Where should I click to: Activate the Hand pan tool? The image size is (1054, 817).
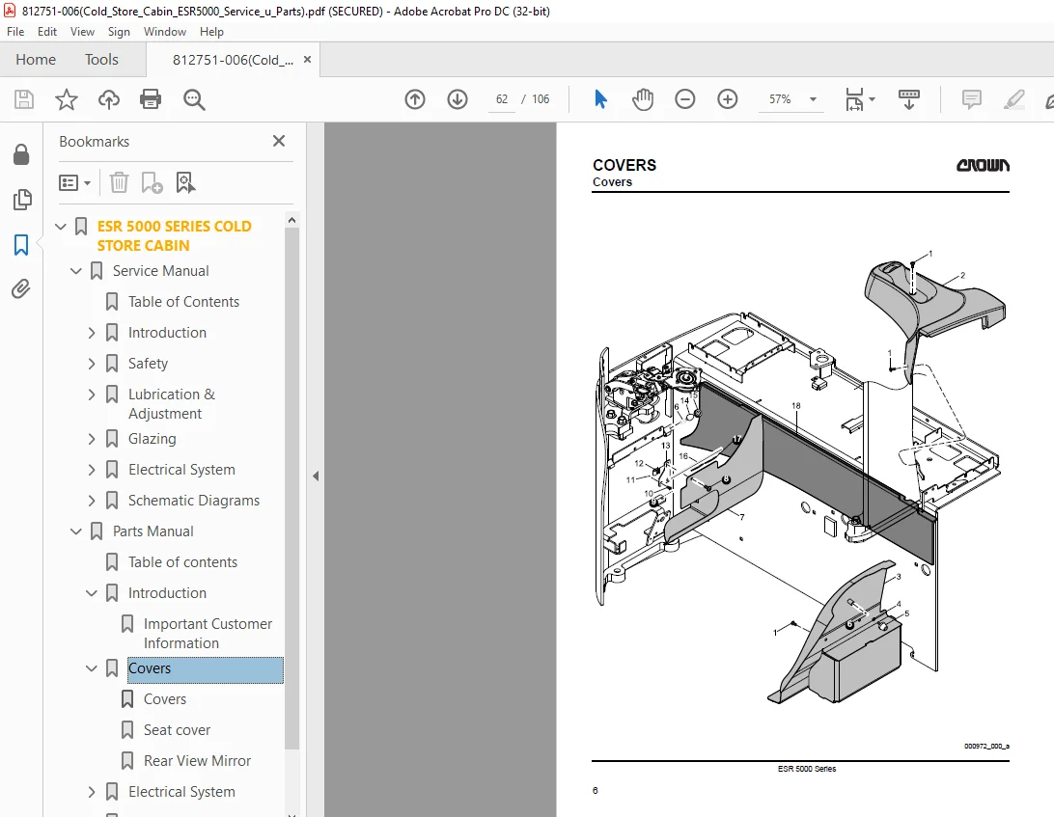pyautogui.click(x=643, y=99)
